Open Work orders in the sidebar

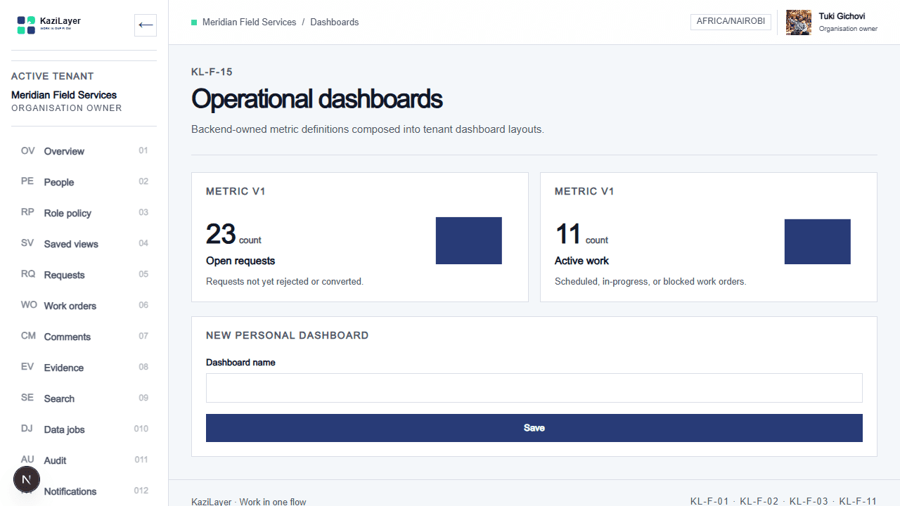(84, 306)
